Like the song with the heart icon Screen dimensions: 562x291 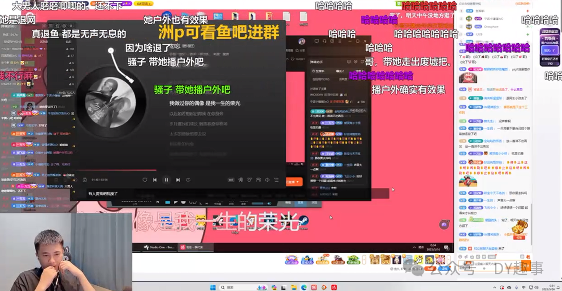145,180
